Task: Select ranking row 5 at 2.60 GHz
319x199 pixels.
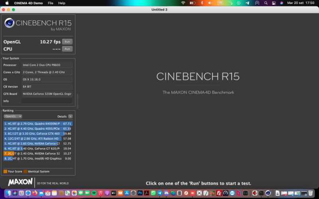Action: [x=38, y=144]
